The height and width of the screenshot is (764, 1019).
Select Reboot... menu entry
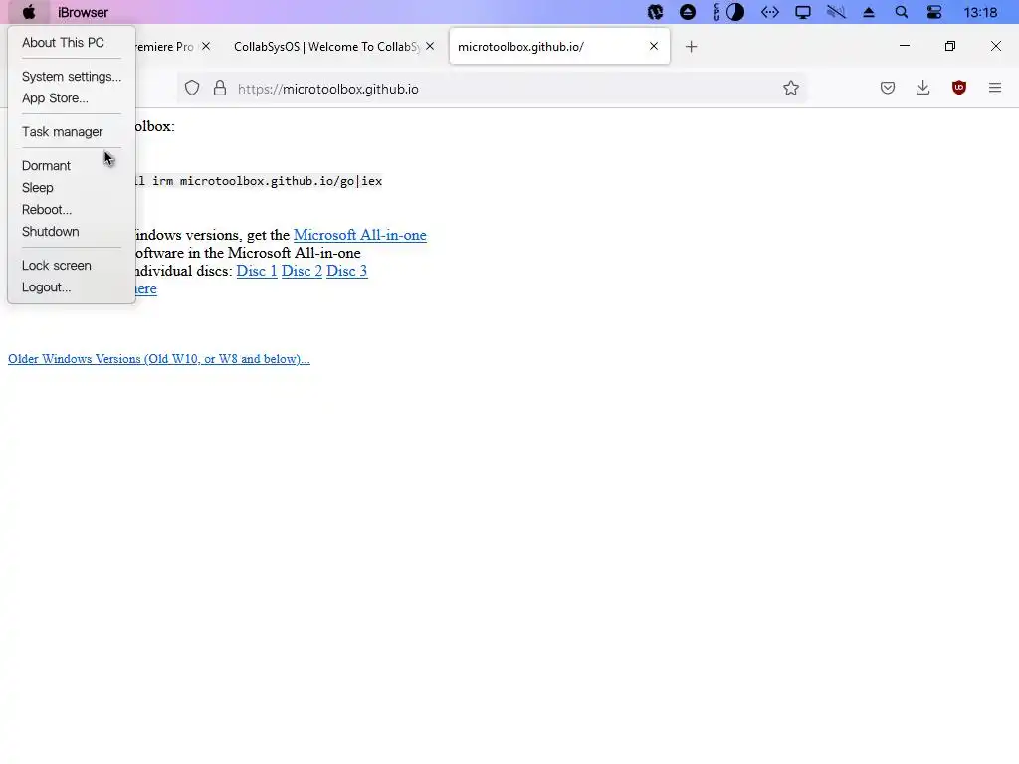(47, 210)
